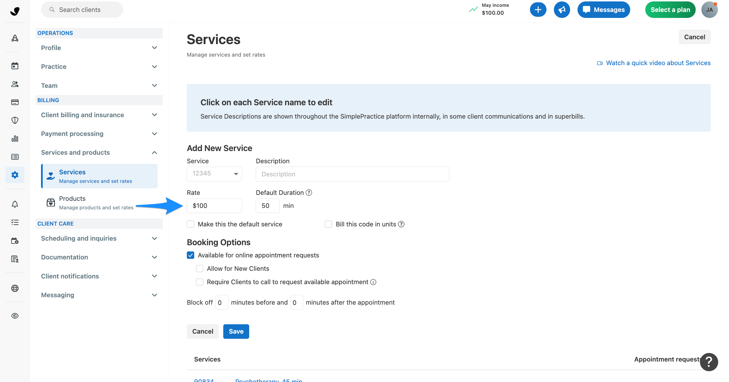Click the Messages button
This screenshot has width=729, height=382.
click(604, 10)
